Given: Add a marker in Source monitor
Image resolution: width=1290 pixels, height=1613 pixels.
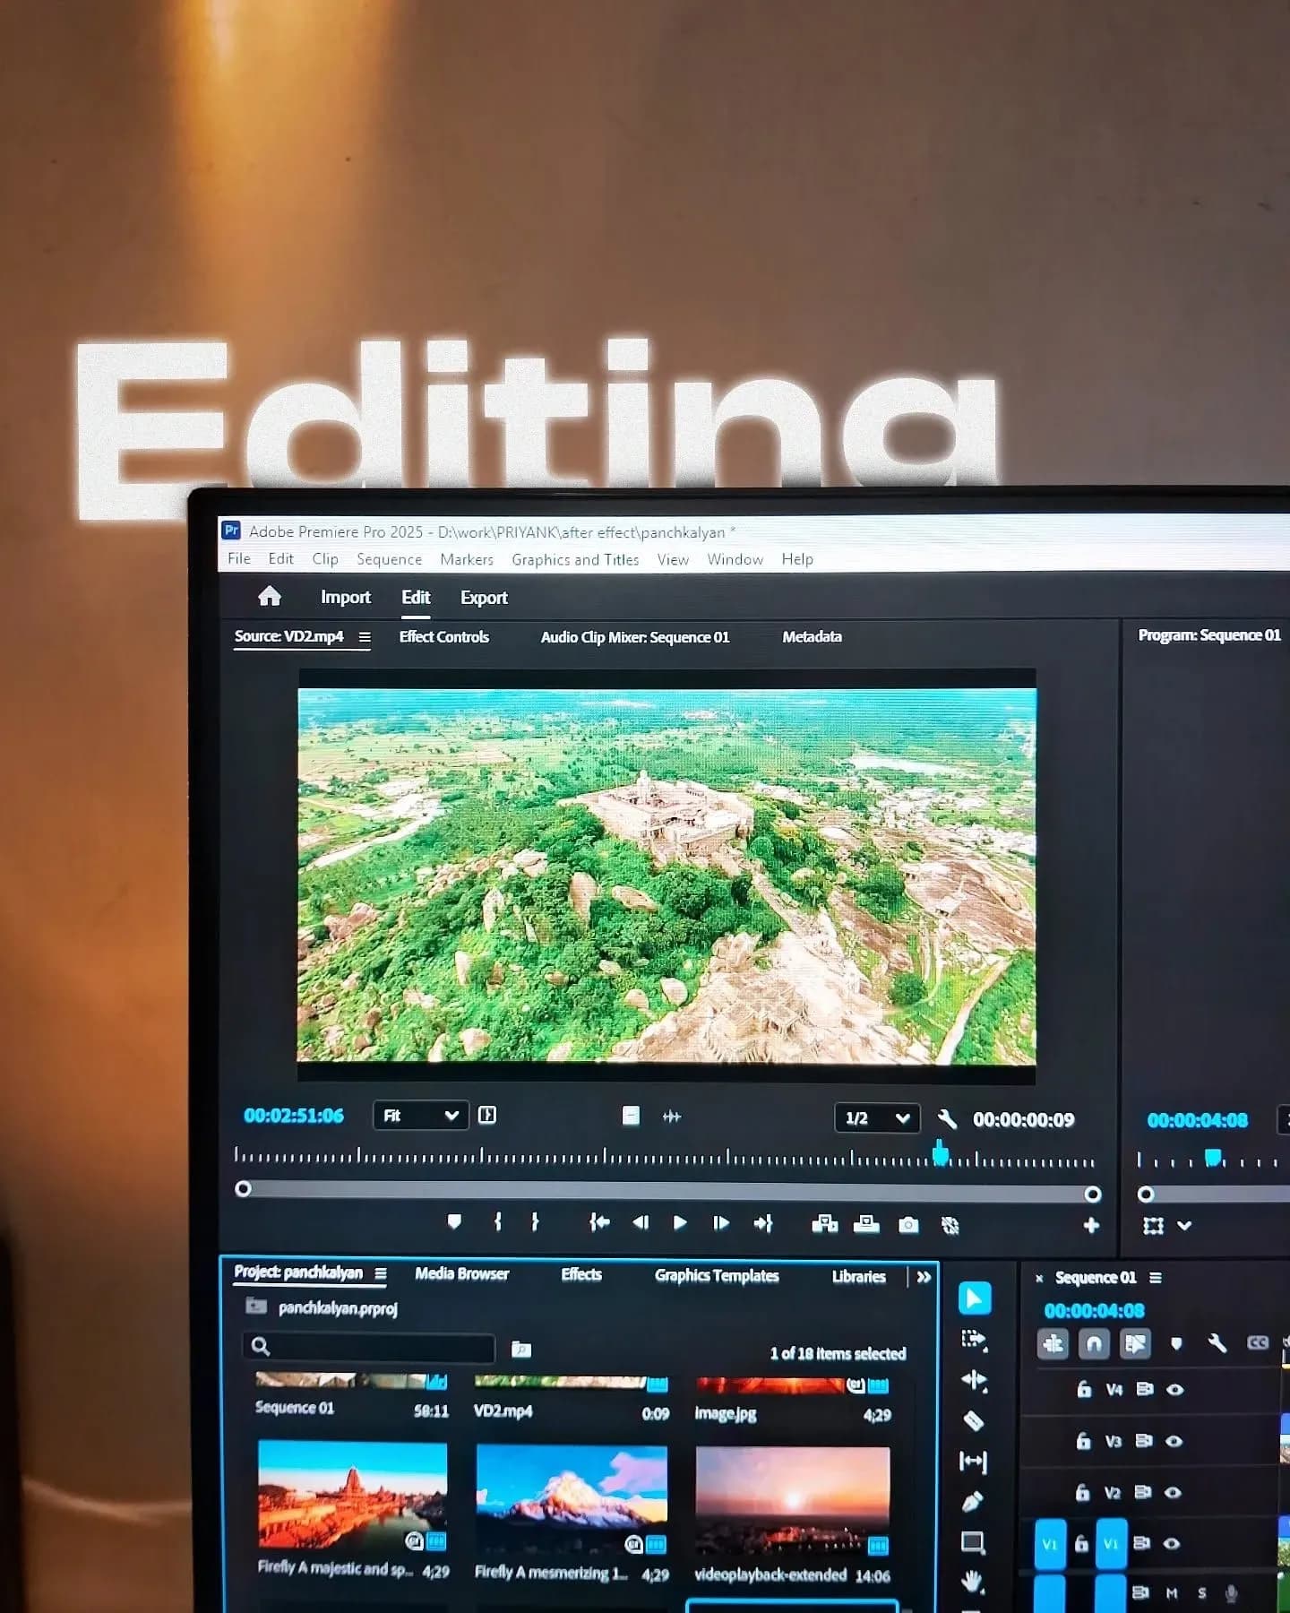Looking at the screenshot, I should click(454, 1222).
